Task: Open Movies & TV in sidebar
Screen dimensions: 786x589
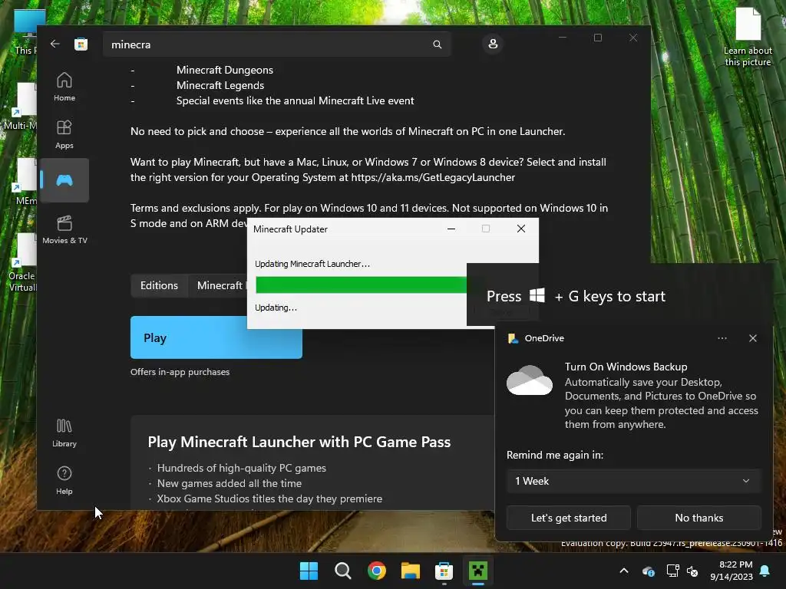Action: (64, 229)
